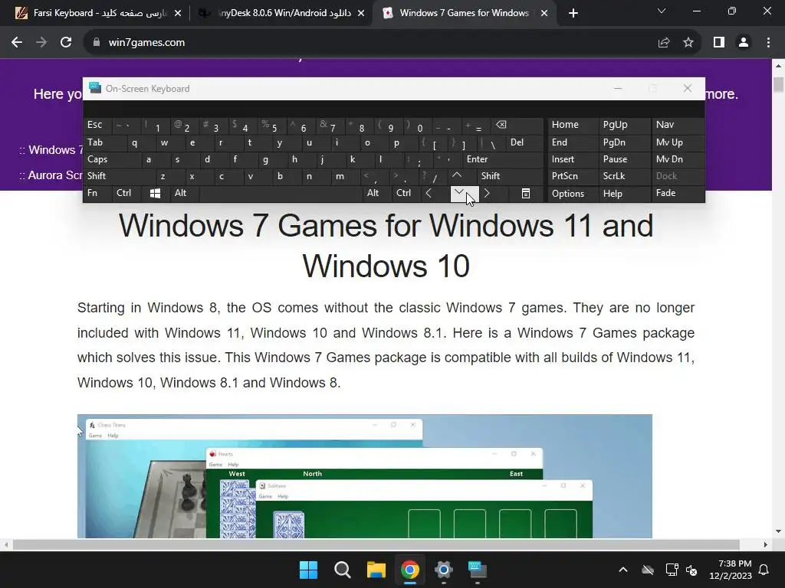
Task: Toggle the Caps key on On-Screen Keyboard
Action: 112,159
